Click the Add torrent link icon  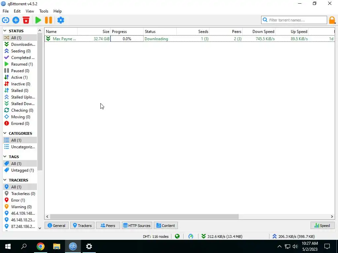click(x=6, y=20)
